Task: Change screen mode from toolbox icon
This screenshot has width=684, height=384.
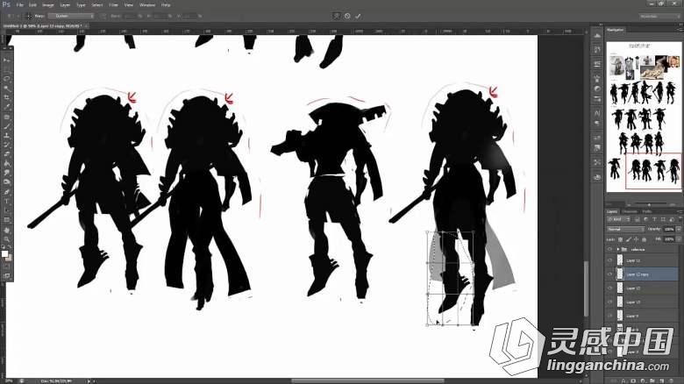Action: tap(6, 276)
